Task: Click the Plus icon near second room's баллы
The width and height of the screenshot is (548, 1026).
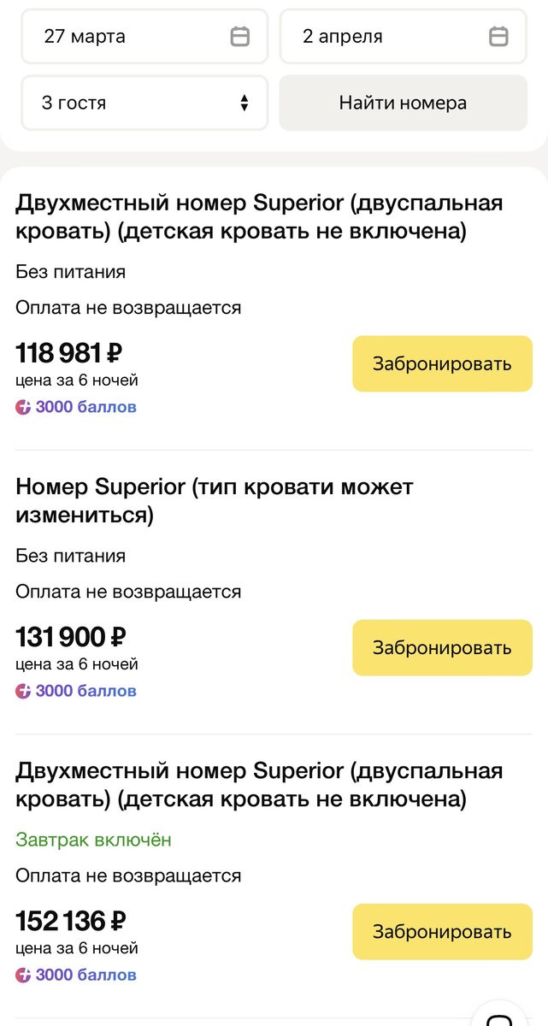Action: [x=22, y=689]
